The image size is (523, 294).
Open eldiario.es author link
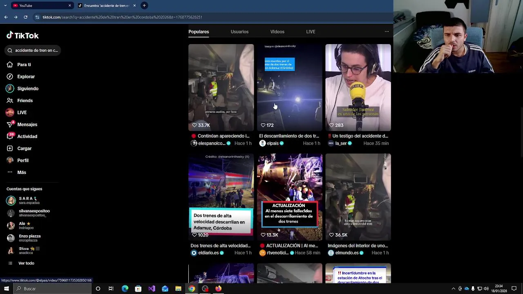click(207, 253)
